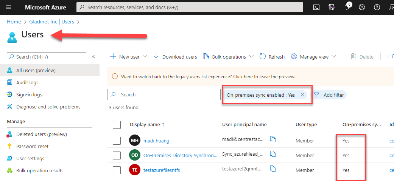Check the On-Premises Directory Synchronization row checkbox
The height and width of the screenshot is (181, 394).
(x=117, y=155)
